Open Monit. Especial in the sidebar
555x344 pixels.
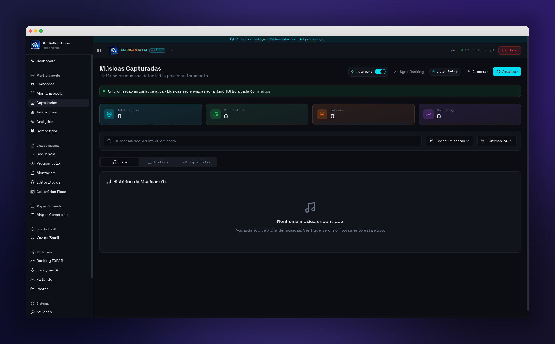coord(59,93)
